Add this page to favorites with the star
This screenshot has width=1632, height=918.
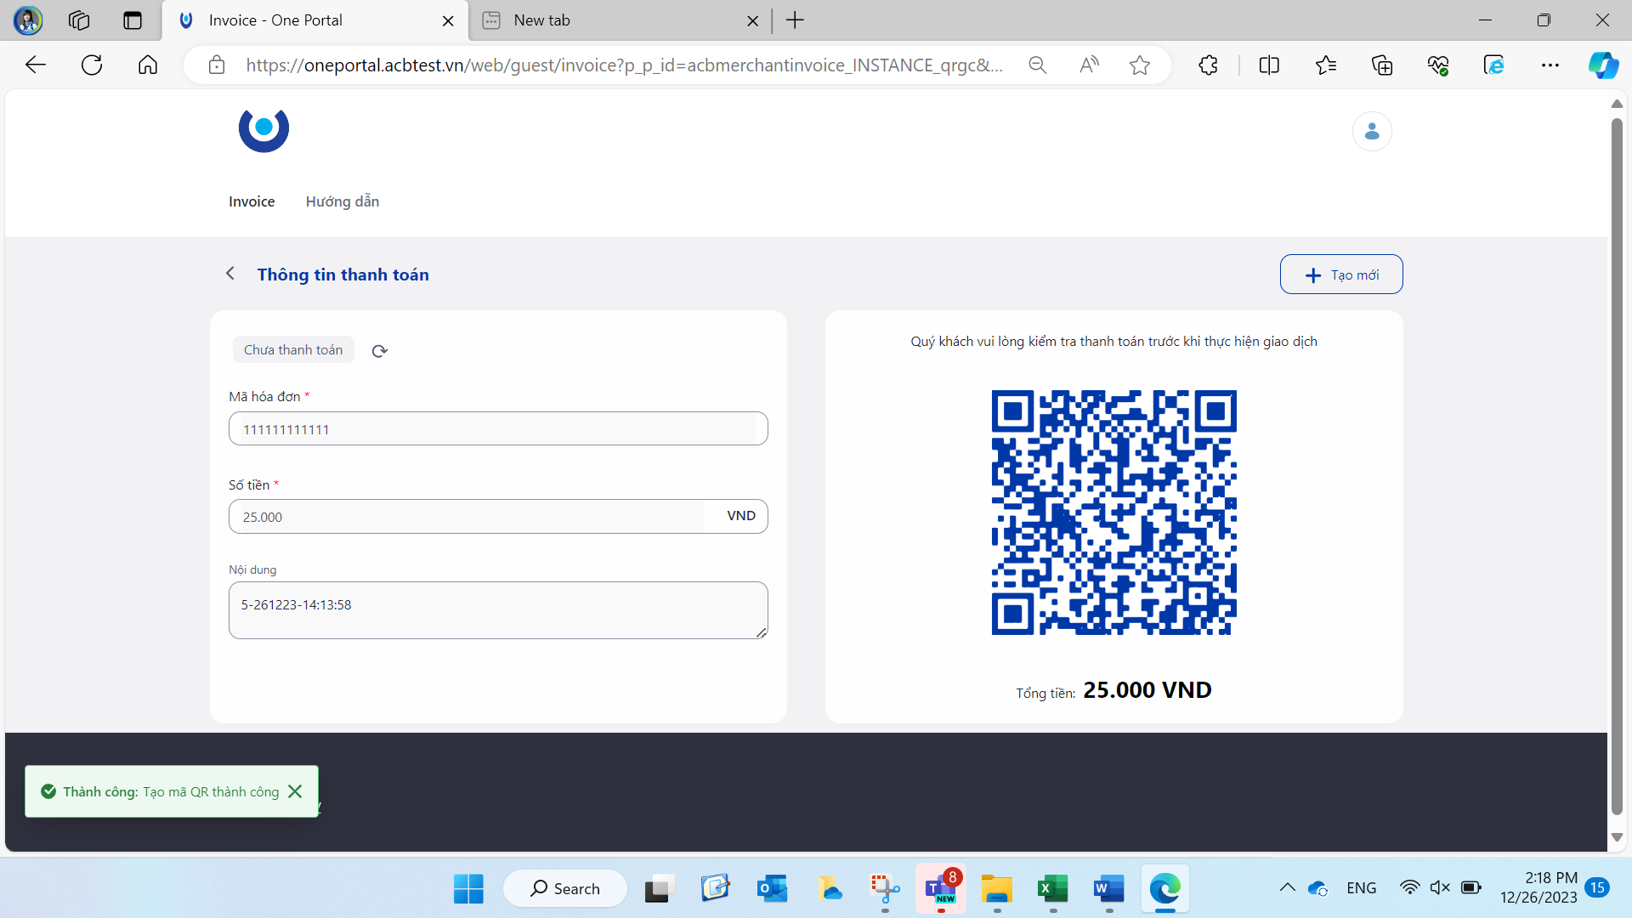(x=1140, y=64)
